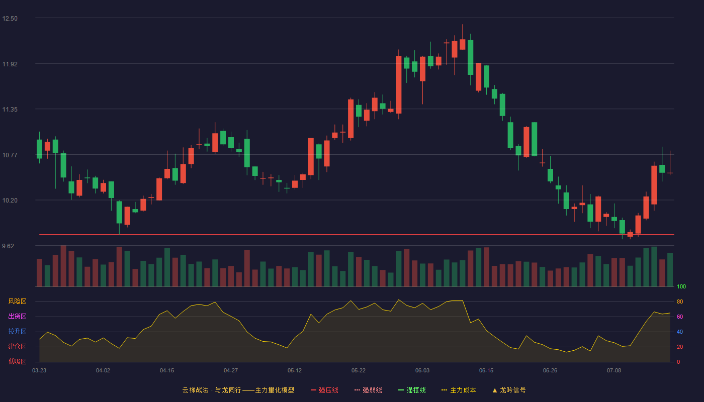Click the 建仓区 zone label
Viewport: 704px width, 402px height.
[18, 347]
